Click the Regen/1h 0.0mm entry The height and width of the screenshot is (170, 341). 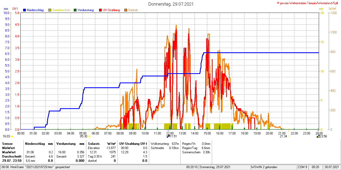tap(196, 143)
